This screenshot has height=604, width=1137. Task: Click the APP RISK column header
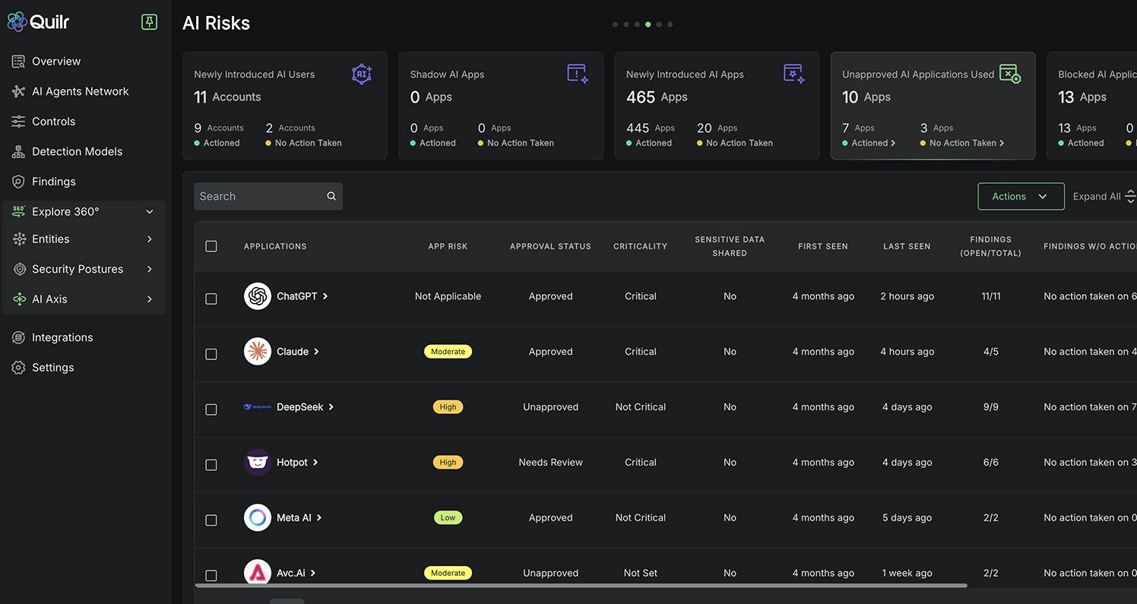pyautogui.click(x=448, y=246)
